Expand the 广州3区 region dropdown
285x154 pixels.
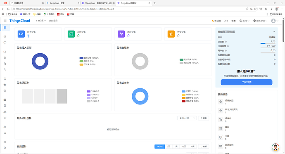tap(41, 21)
